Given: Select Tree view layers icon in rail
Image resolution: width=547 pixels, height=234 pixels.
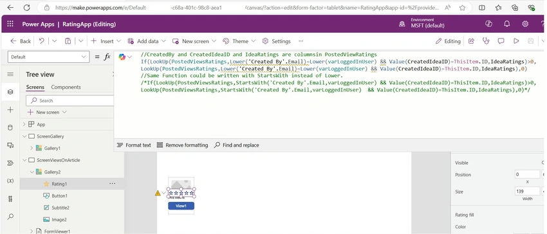Looking at the screenshot, I should 10,92.
